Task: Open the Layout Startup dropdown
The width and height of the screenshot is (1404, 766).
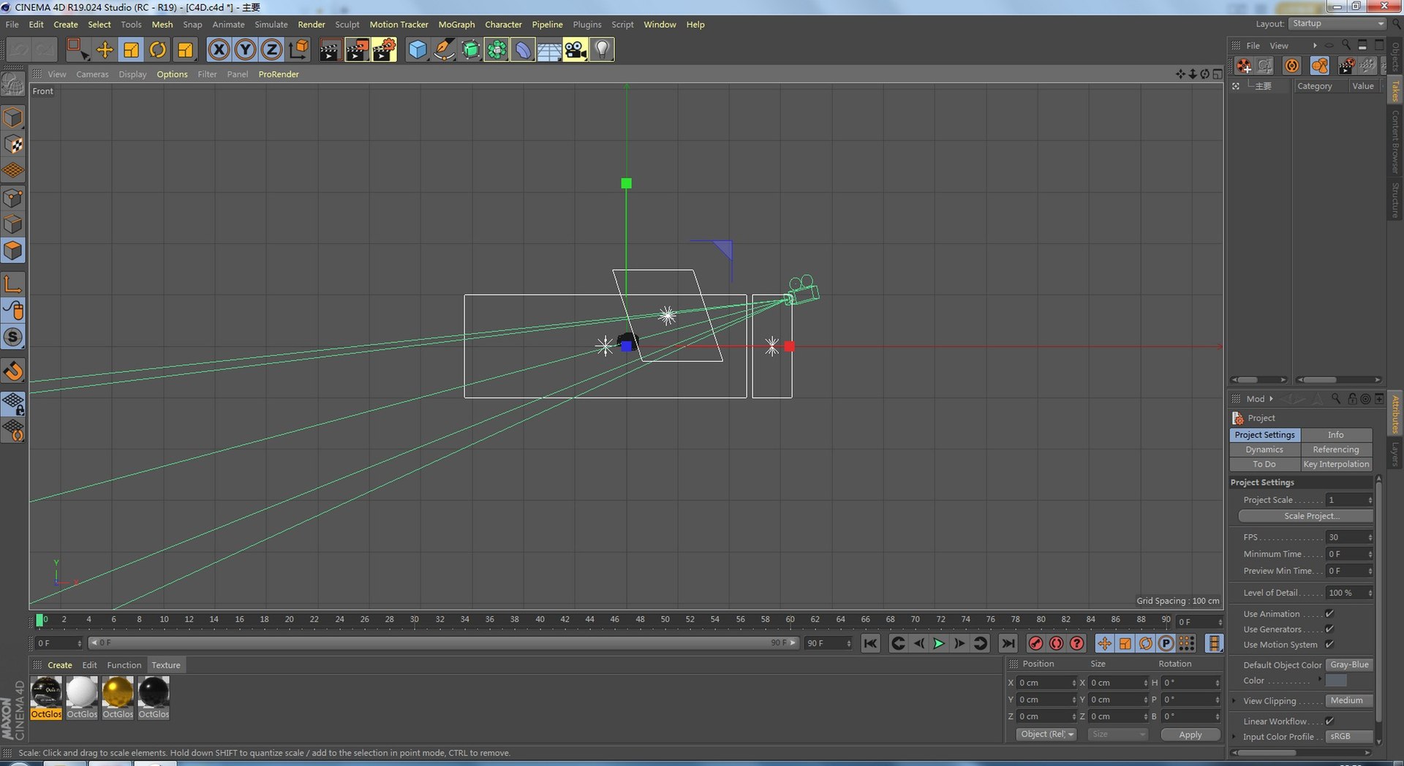Action: (x=1337, y=24)
